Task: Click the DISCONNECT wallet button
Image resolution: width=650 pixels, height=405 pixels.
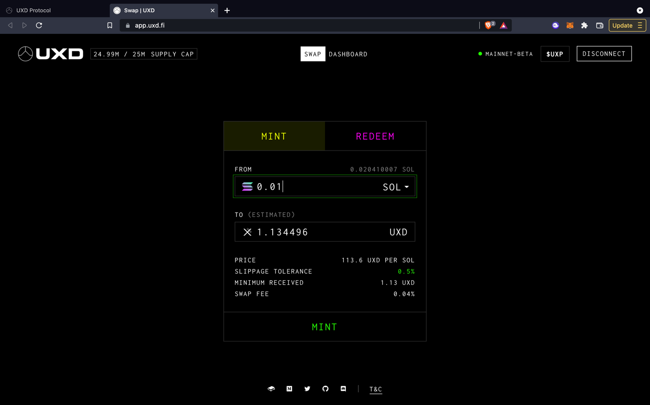Action: pos(604,54)
